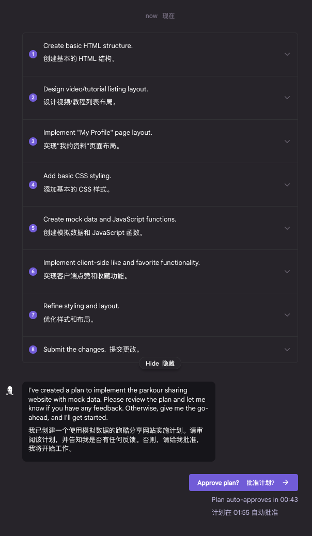Expand the like and favorite functionality step
Viewport: 312px width, 536px height.
(287, 271)
